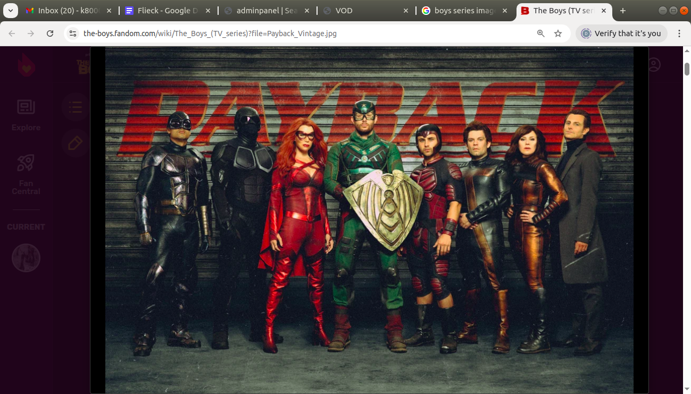
Task: Open the tab search dropdown arrow
Action: [11, 11]
